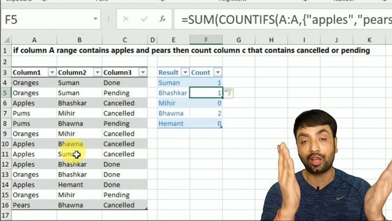
Task: Select row 16 header
Action: (x=6, y=205)
